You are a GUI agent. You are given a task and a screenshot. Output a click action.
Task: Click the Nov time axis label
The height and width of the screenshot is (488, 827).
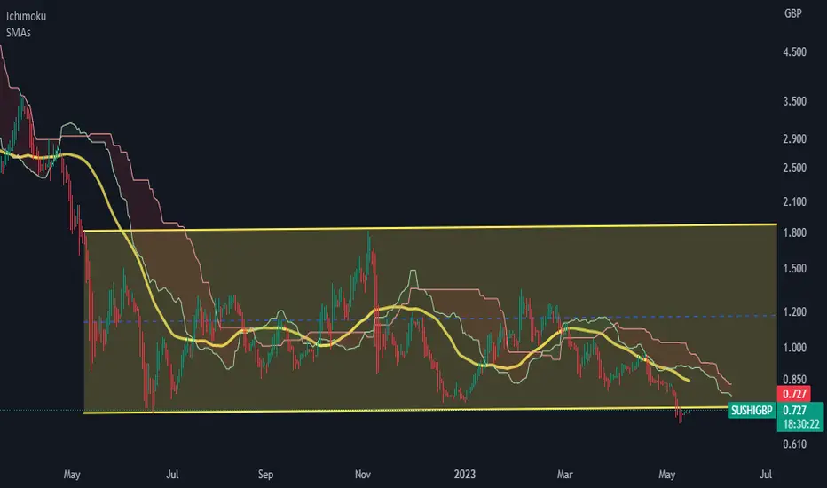pos(363,475)
